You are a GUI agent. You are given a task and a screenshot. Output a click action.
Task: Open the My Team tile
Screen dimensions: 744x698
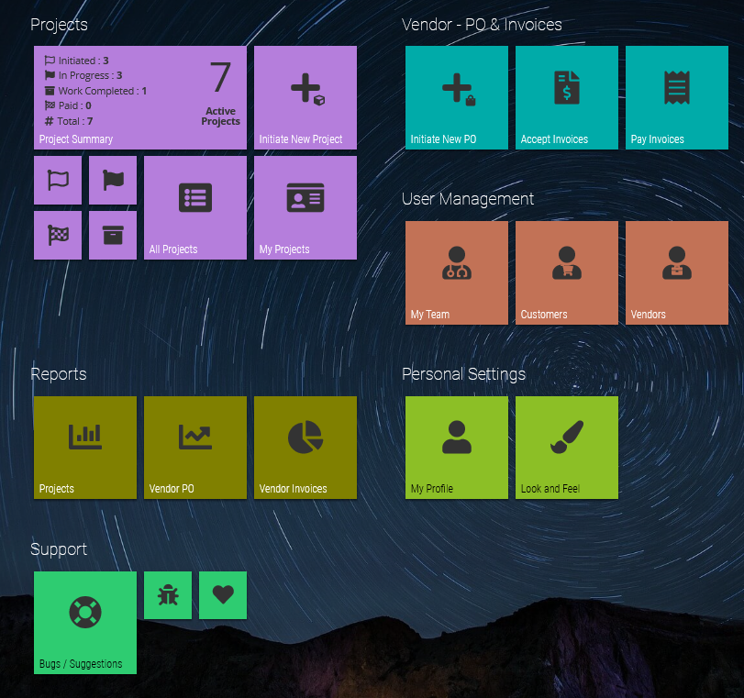(457, 272)
